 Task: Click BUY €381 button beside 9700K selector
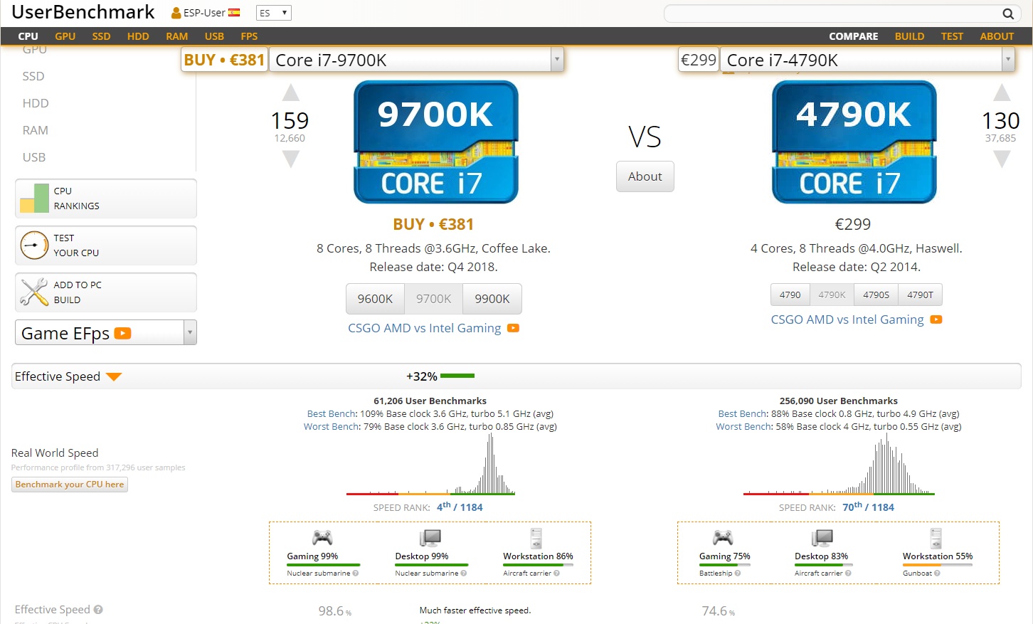pos(224,60)
